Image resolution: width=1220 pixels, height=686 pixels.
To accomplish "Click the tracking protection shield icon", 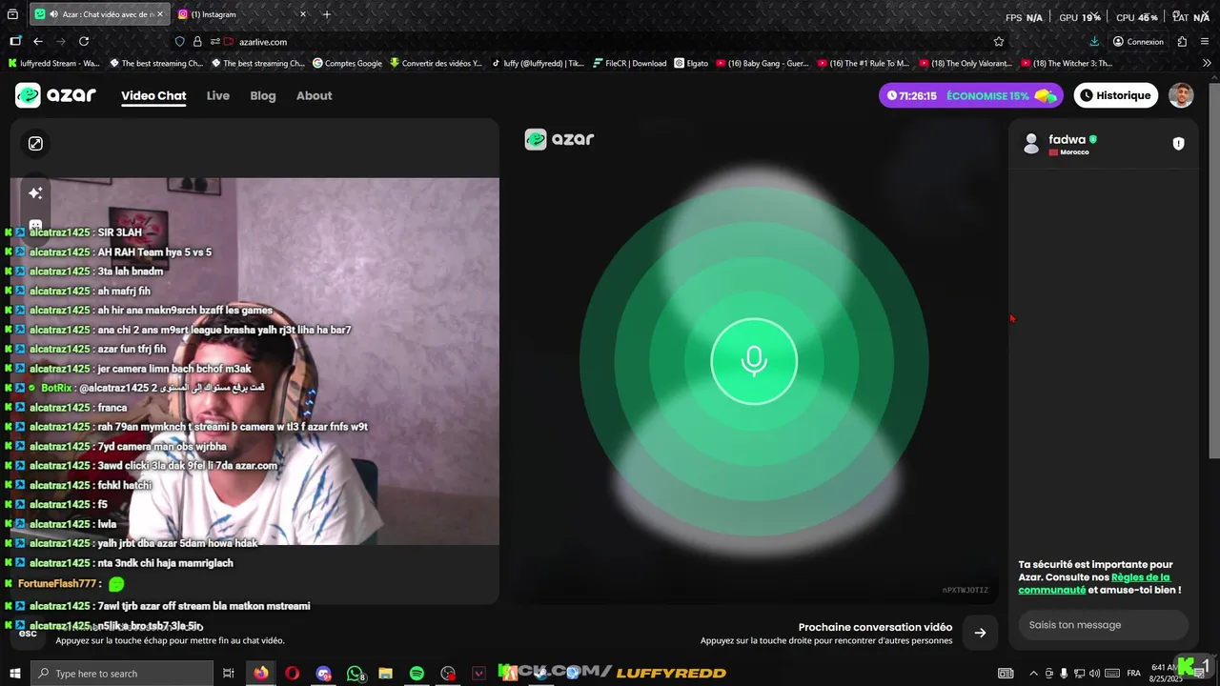I will tap(179, 41).
